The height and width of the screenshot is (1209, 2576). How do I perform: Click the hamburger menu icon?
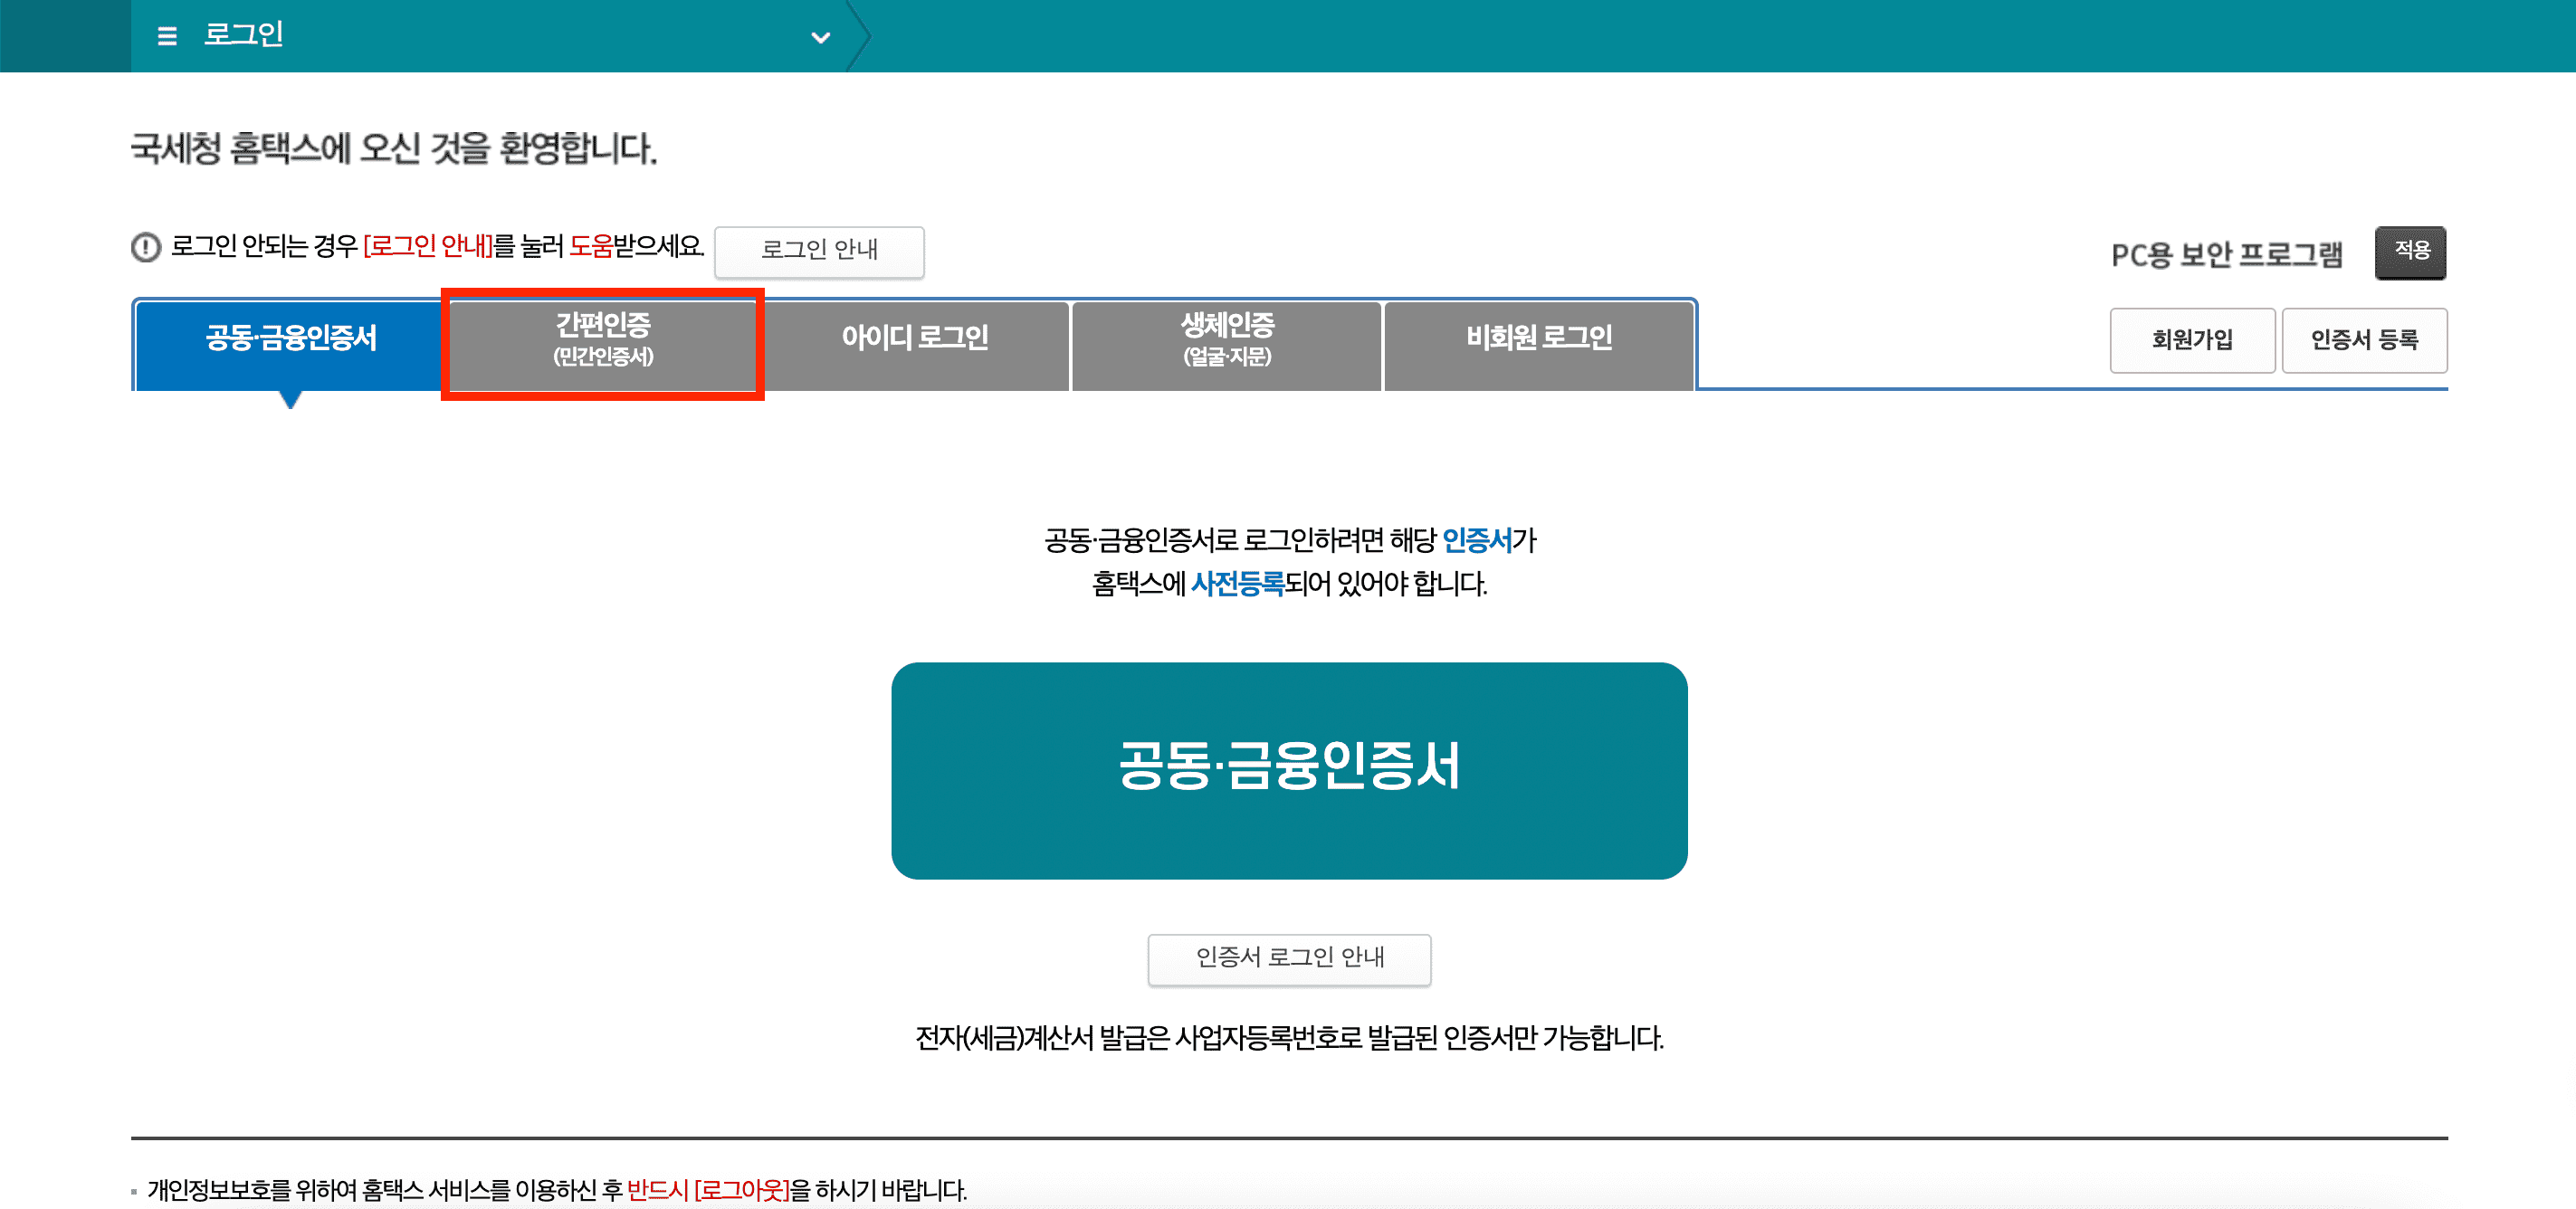(x=167, y=36)
